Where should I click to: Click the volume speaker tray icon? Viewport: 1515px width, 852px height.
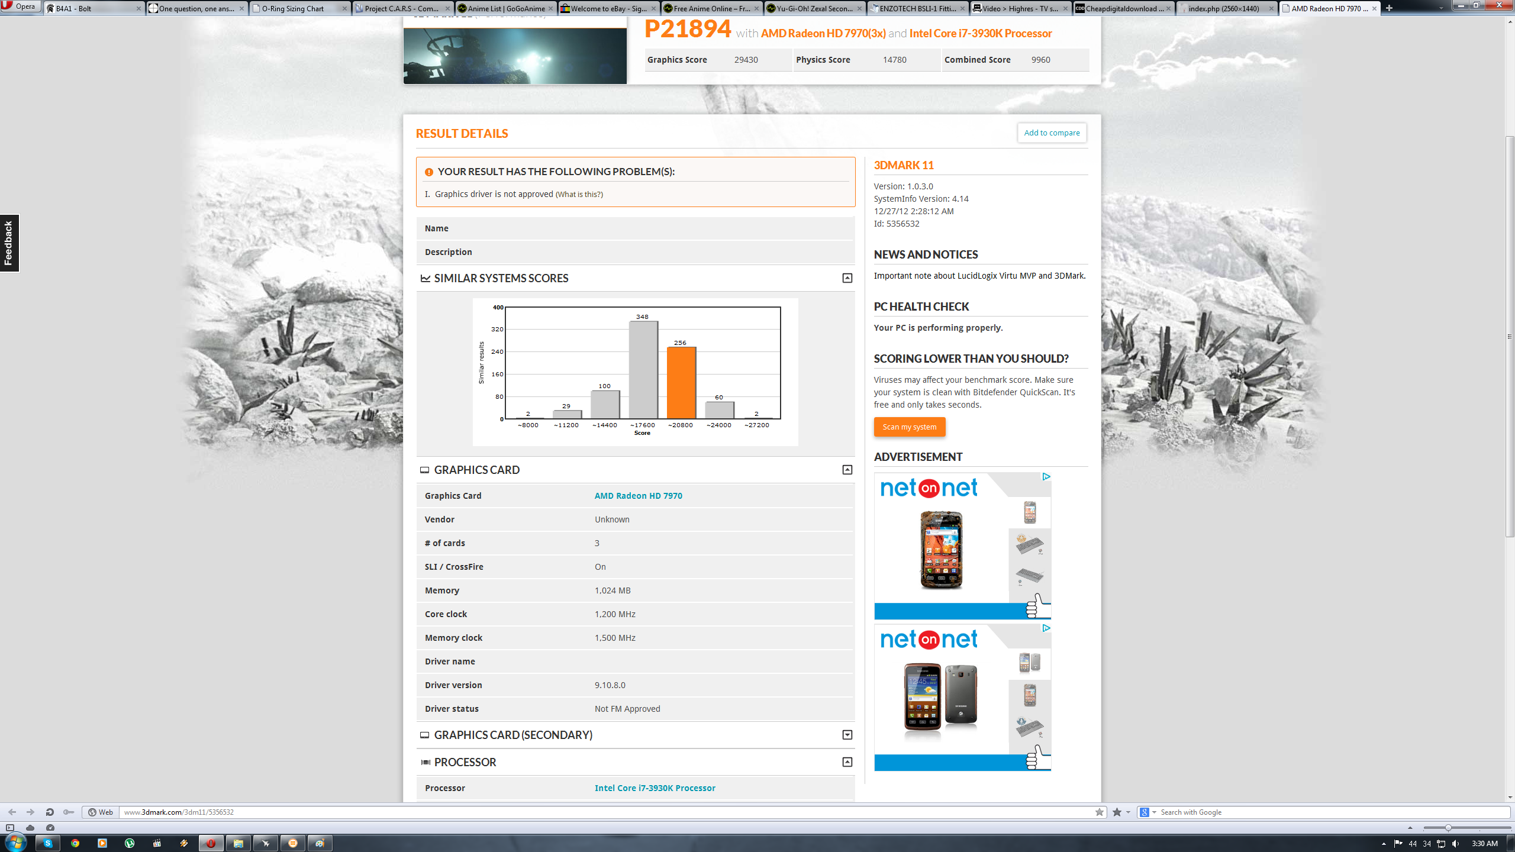1456,844
